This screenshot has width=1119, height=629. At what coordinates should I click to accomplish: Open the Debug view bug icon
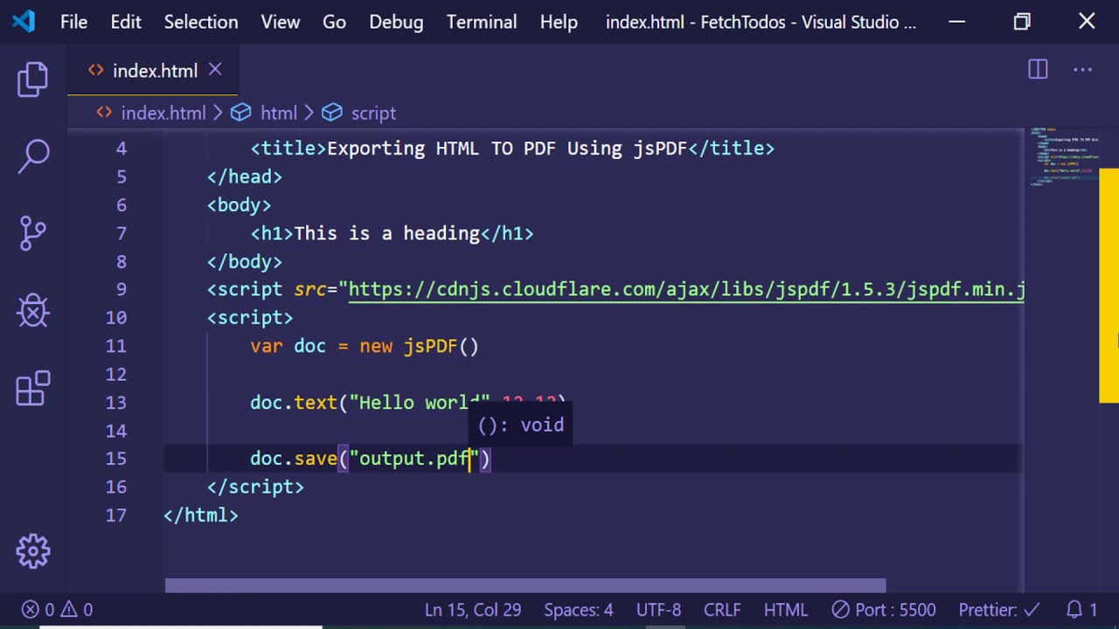click(33, 310)
